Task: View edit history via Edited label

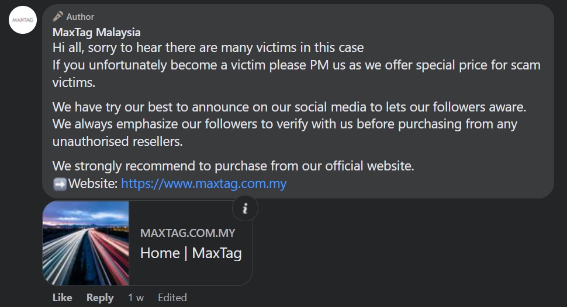Action: point(172,298)
